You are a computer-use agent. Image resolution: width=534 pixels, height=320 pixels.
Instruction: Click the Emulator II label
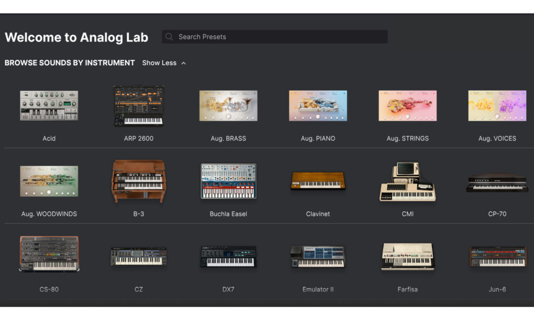[x=318, y=289]
